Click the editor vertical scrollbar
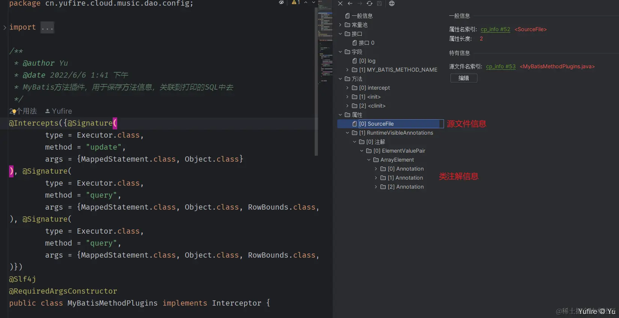 pyautogui.click(x=316, y=81)
